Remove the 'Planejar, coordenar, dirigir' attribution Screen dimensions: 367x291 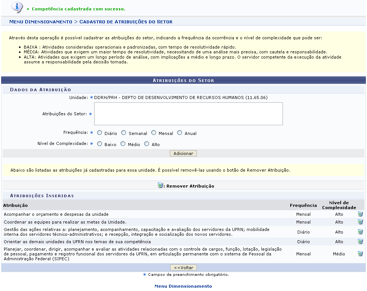pyautogui.click(x=360, y=254)
